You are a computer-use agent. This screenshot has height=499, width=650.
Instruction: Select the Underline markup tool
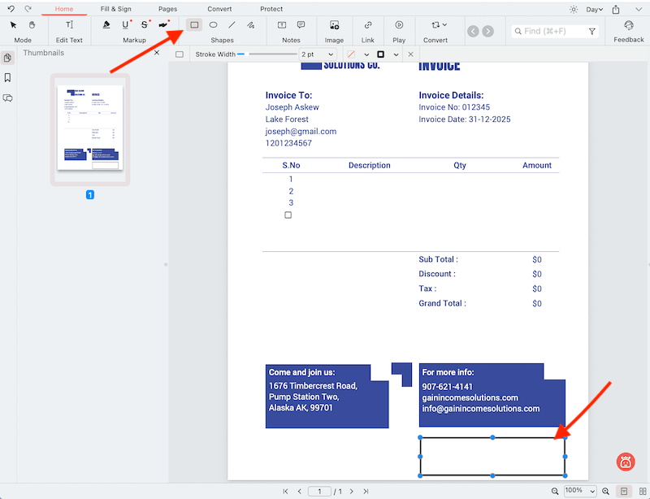pos(125,25)
